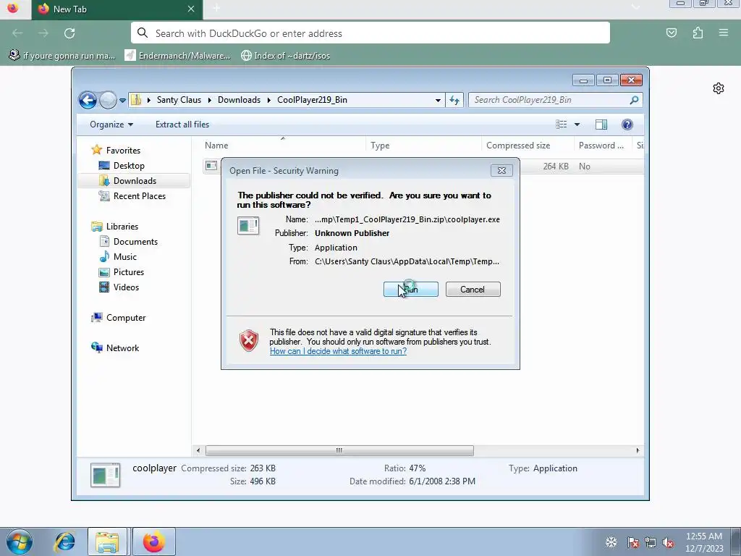Image resolution: width=741 pixels, height=556 pixels.
Task: Click horizontal scrollbar left arrow
Action: (x=198, y=450)
